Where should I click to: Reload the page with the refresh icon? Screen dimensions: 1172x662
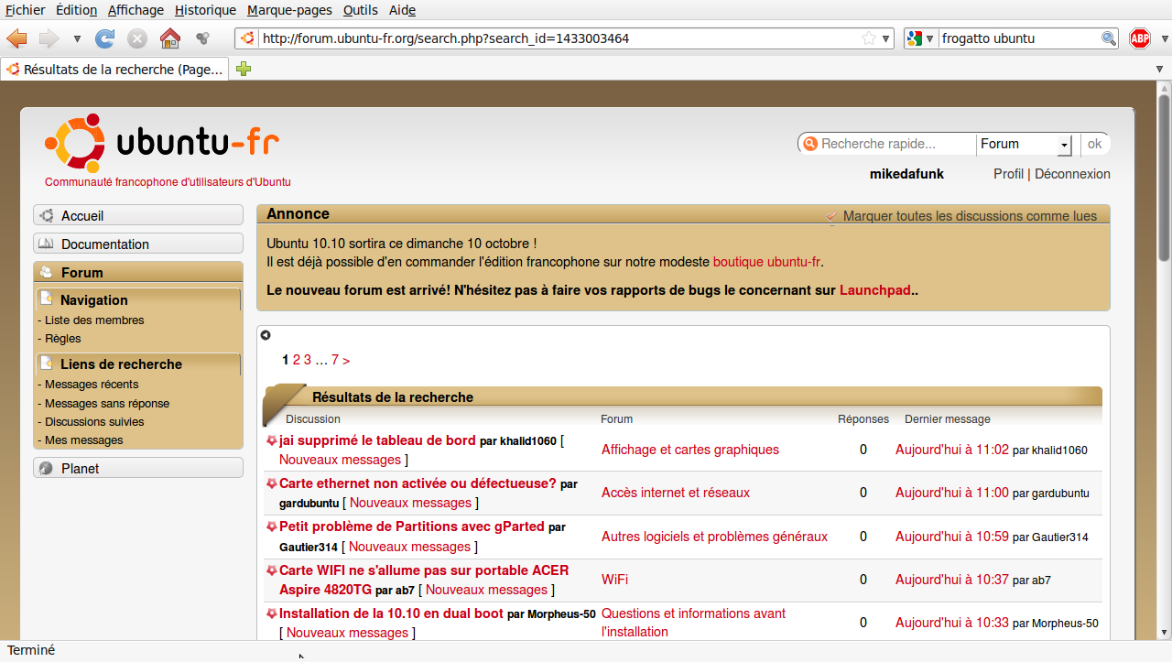pos(105,38)
